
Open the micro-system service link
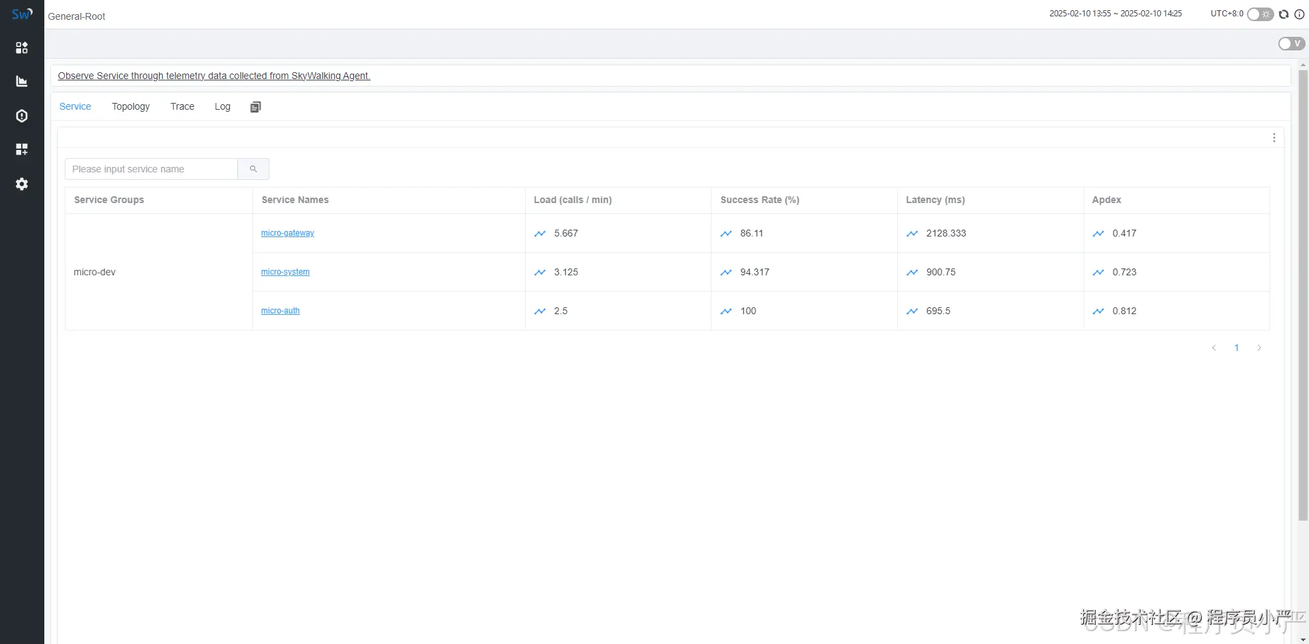click(285, 272)
